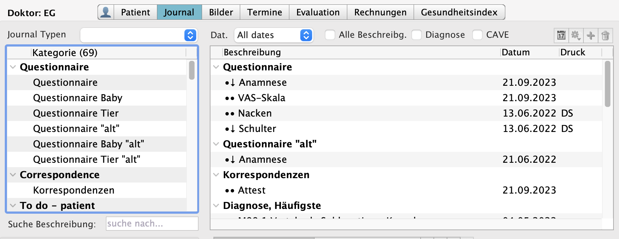Open the calendar date icon

tap(561, 35)
